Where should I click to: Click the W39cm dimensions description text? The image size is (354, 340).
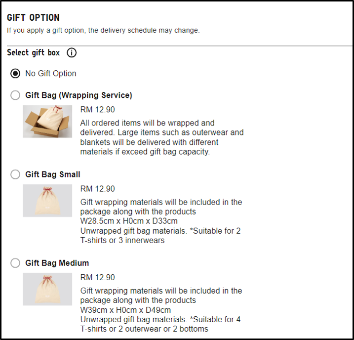[x=125, y=310]
